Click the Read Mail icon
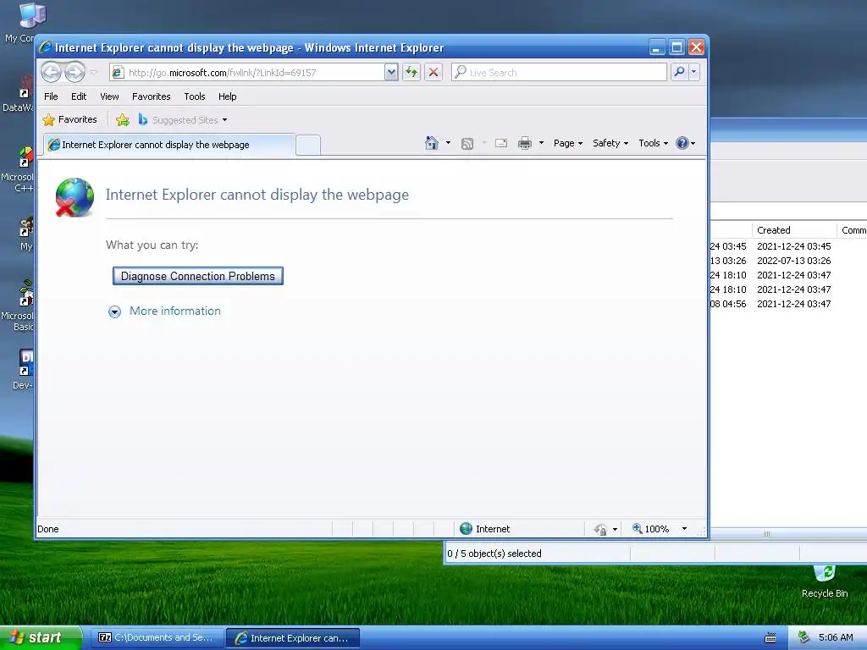867x650 pixels. pyautogui.click(x=501, y=143)
